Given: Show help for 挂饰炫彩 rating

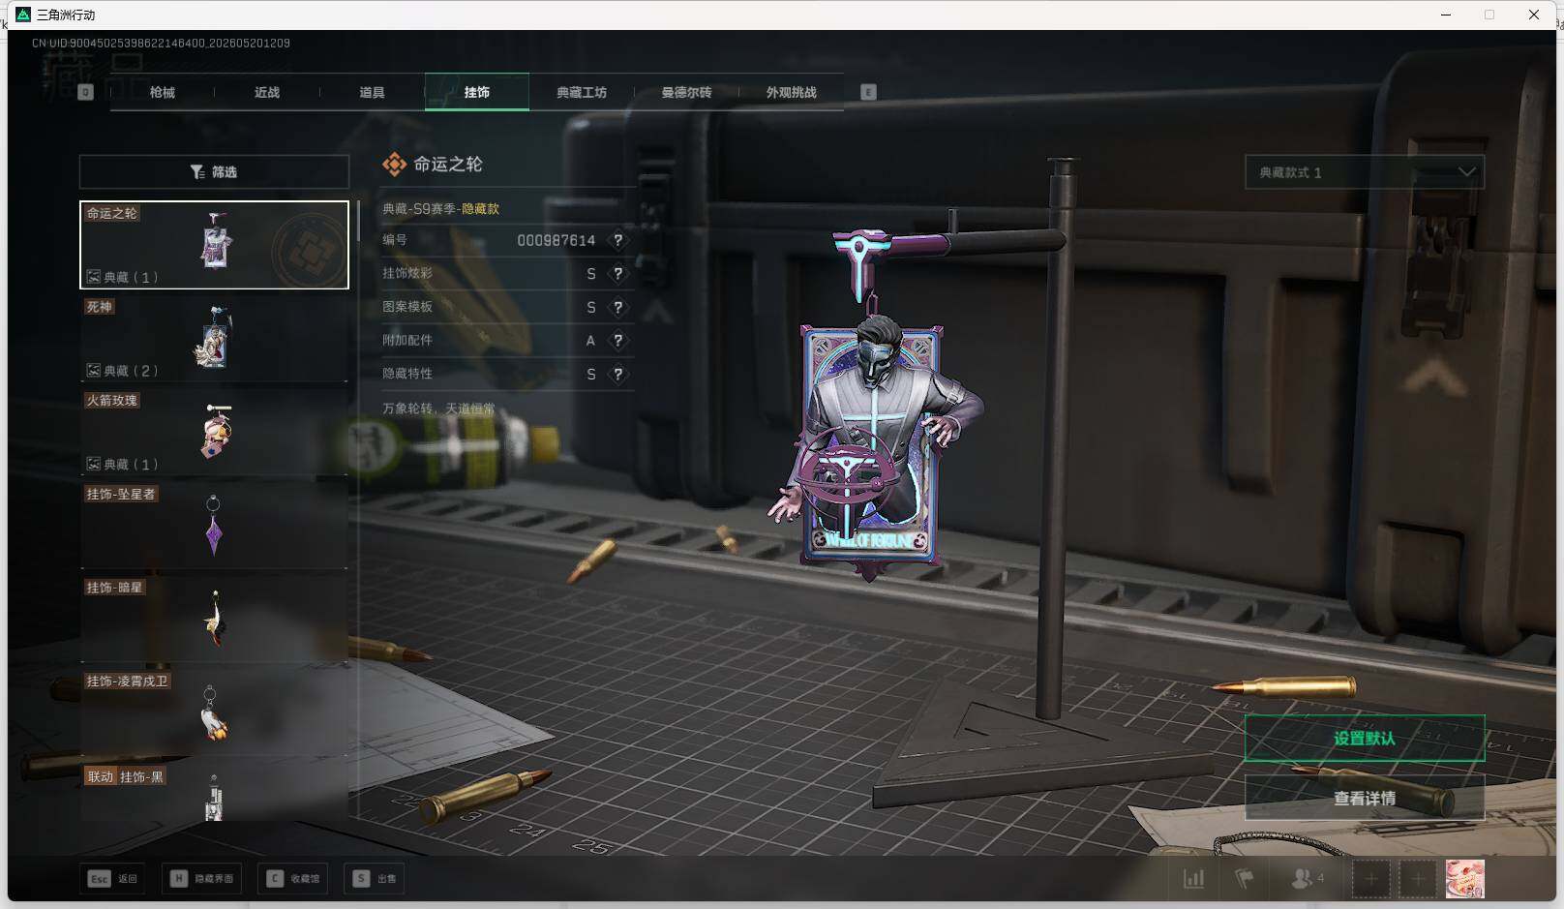Looking at the screenshot, I should 618,274.
